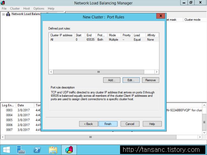Open the Windows Start button
The height and width of the screenshot is (155, 207).
[6, 150]
